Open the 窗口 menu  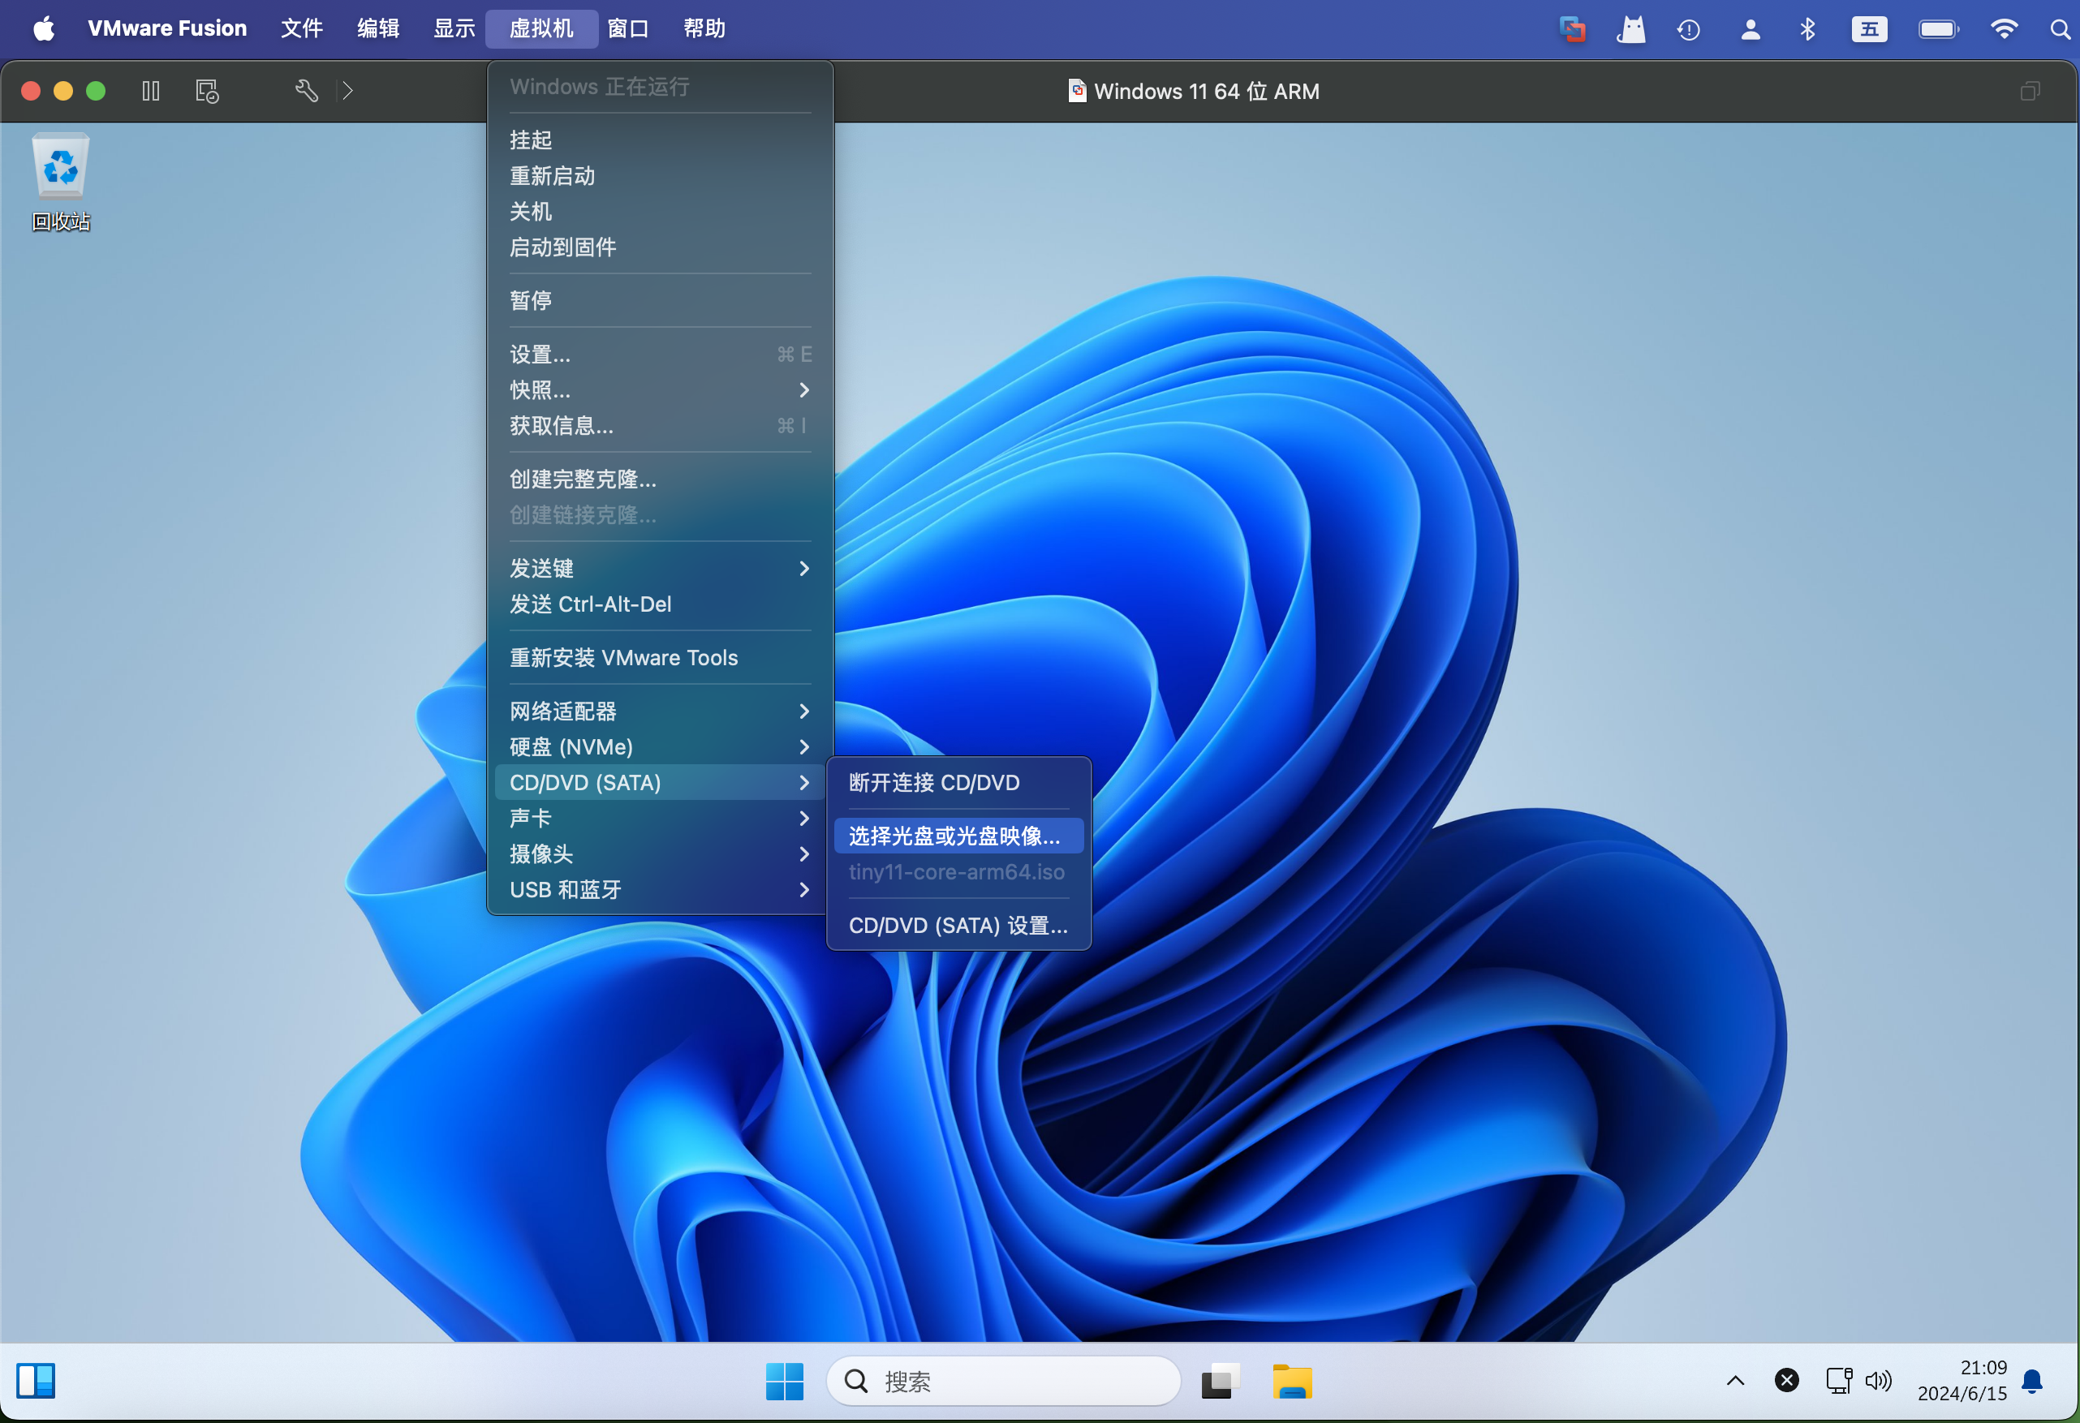[627, 28]
